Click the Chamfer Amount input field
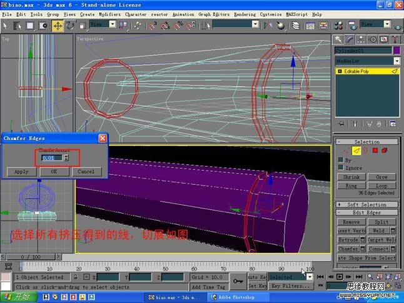This screenshot has width=404, height=303. pyautogui.click(x=52, y=158)
